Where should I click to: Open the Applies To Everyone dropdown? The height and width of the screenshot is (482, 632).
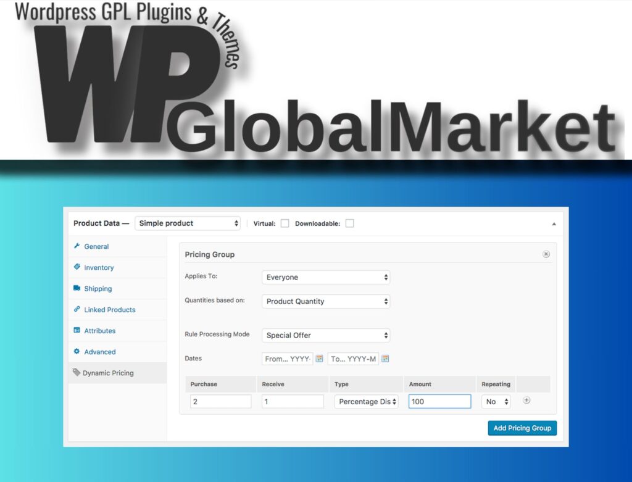[326, 277]
